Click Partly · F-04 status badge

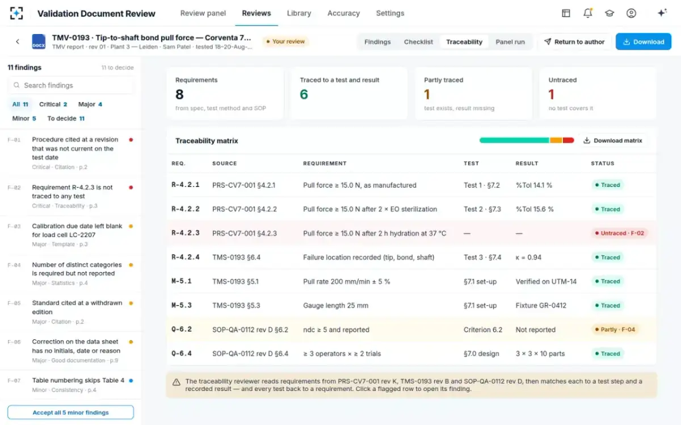615,329
